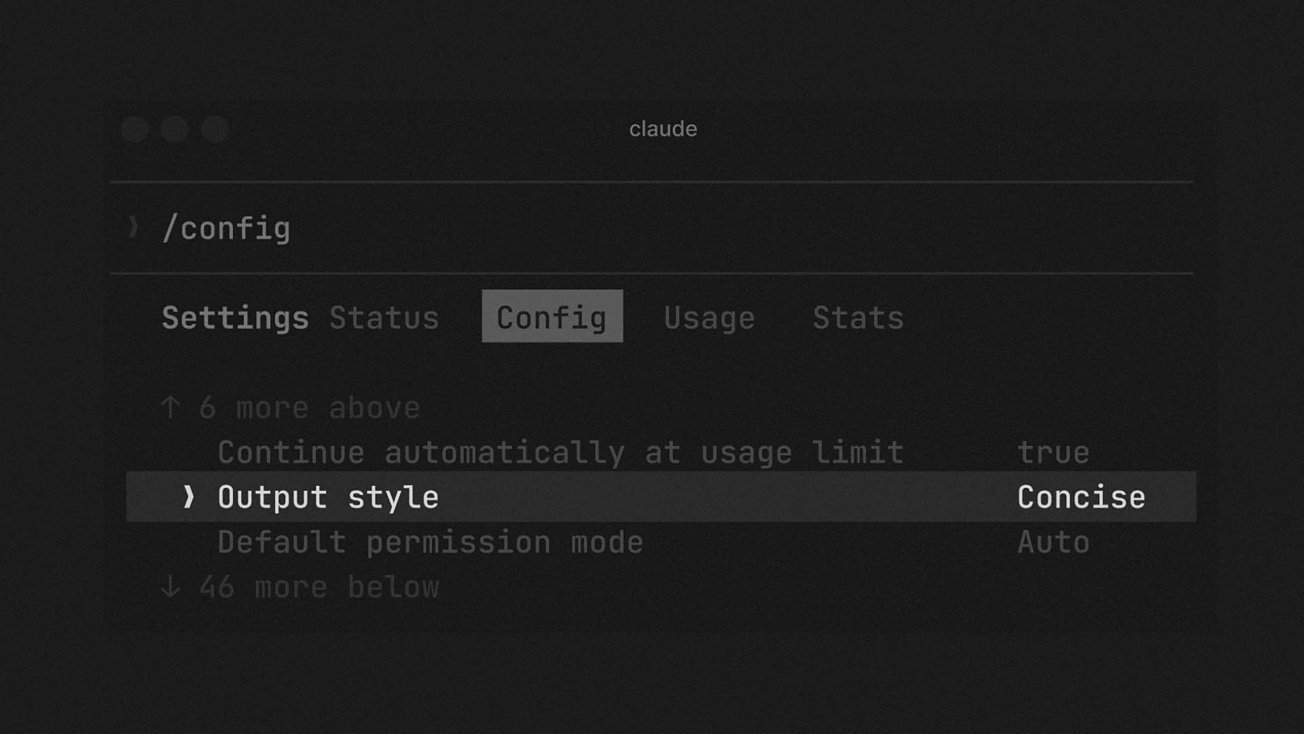The image size is (1304, 734).
Task: Switch to the Status tab
Action: 384,317
